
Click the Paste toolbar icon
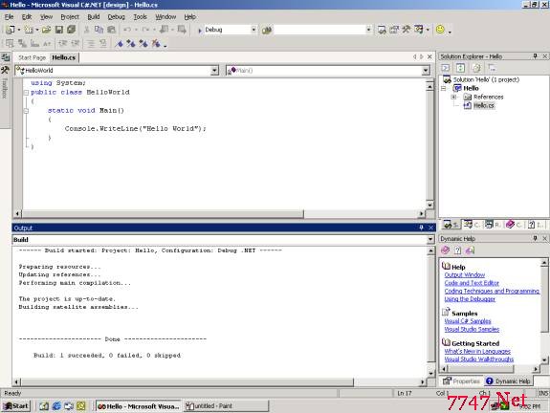click(111, 30)
